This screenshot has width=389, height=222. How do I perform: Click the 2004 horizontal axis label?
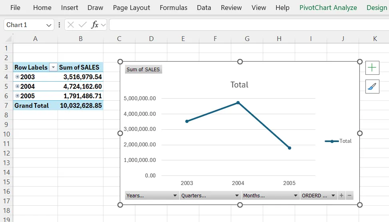pos(238,183)
